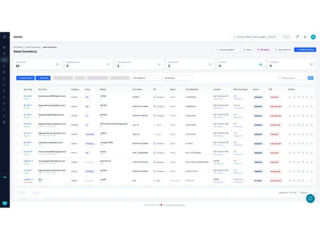320x240 pixels.
Task: Click the Add Asset button
Action: click(43, 78)
